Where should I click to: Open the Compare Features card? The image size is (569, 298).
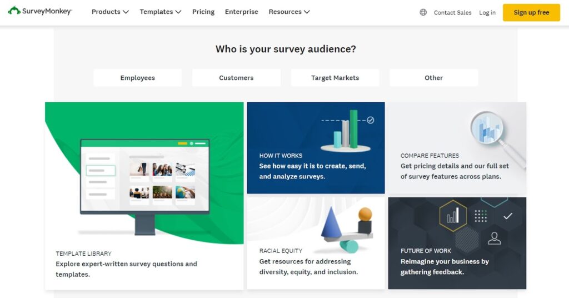(457, 148)
